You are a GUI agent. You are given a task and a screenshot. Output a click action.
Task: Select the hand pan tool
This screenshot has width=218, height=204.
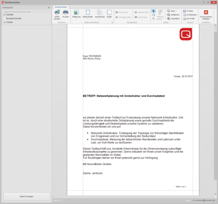[153, 15]
